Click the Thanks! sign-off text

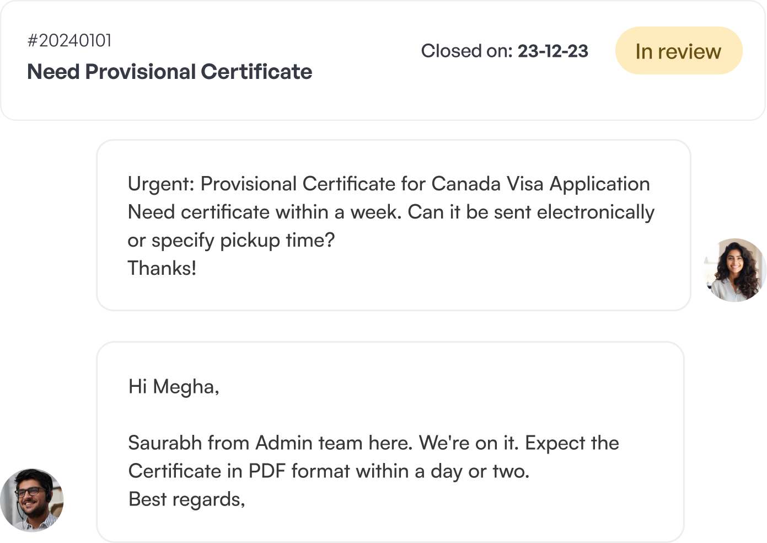pos(162,268)
